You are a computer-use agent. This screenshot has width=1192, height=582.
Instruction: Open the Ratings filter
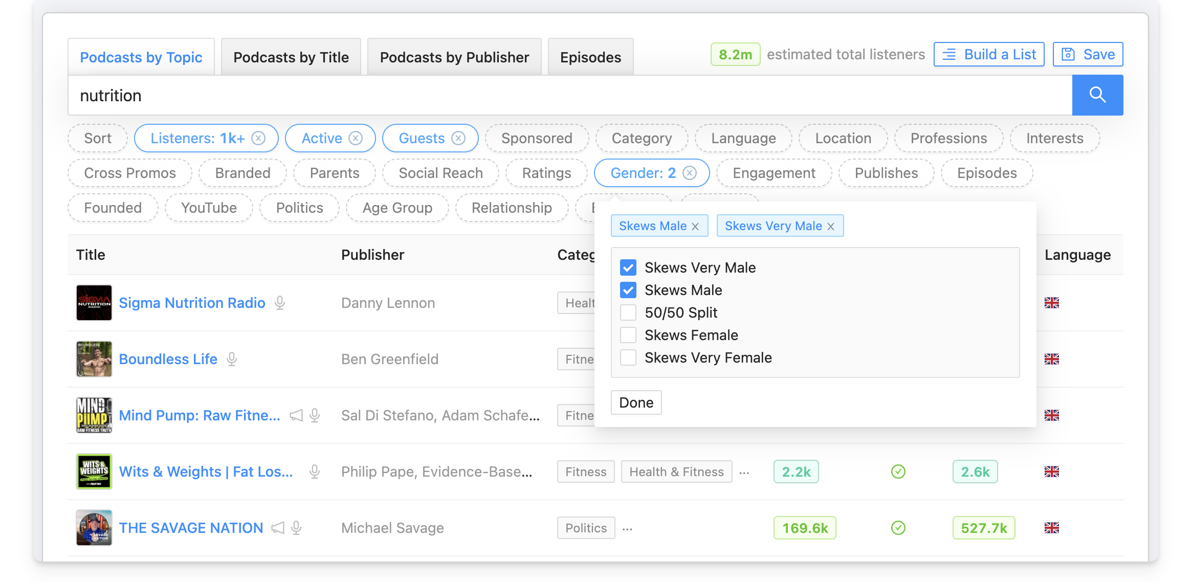546,173
